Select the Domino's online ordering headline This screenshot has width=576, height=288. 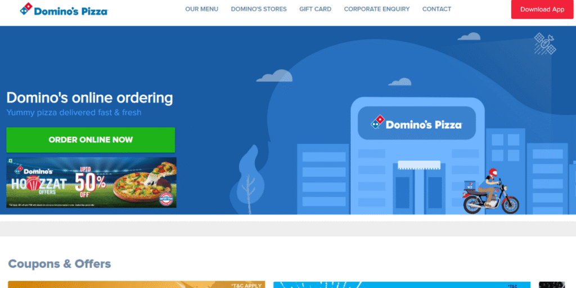(89, 98)
